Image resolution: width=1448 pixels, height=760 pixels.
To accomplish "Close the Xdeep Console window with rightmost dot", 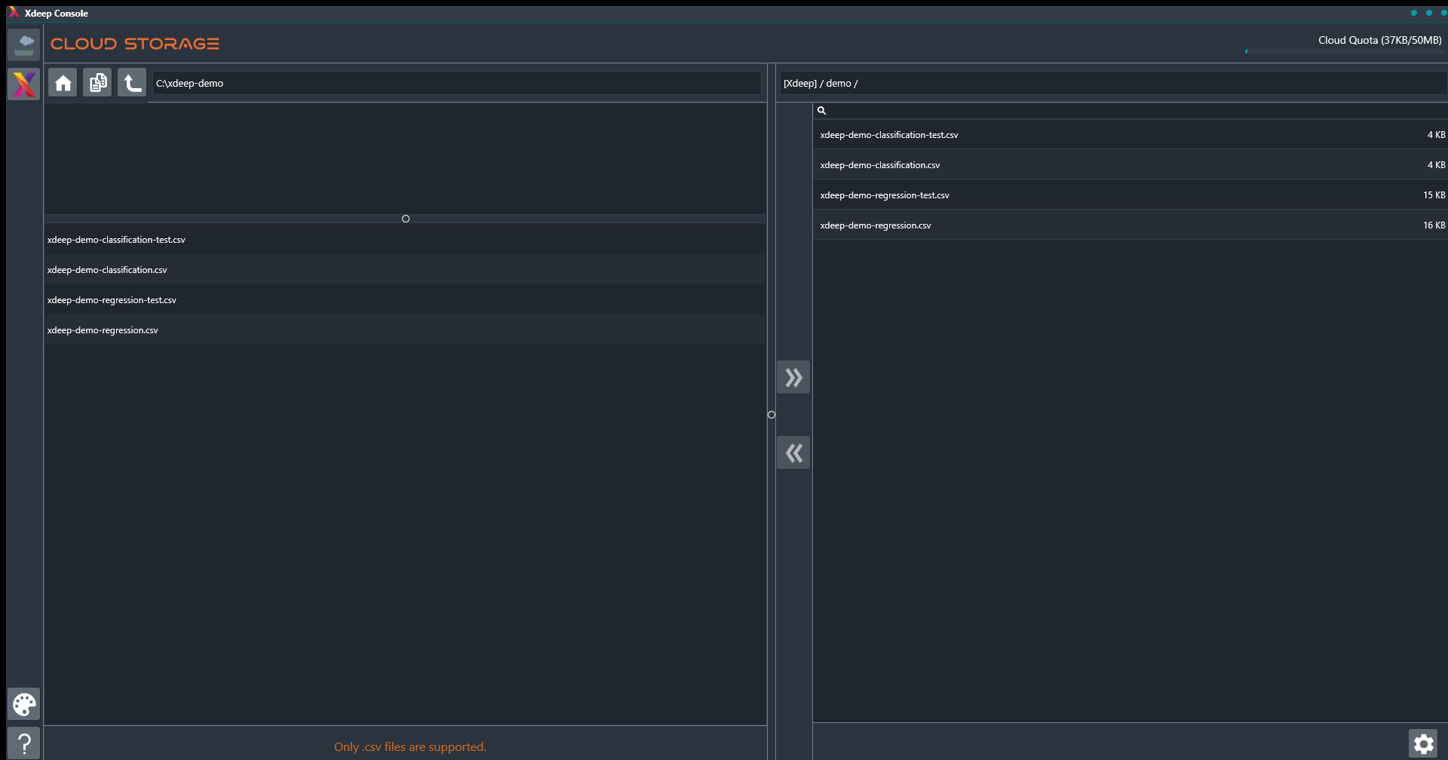I will click(x=1443, y=12).
